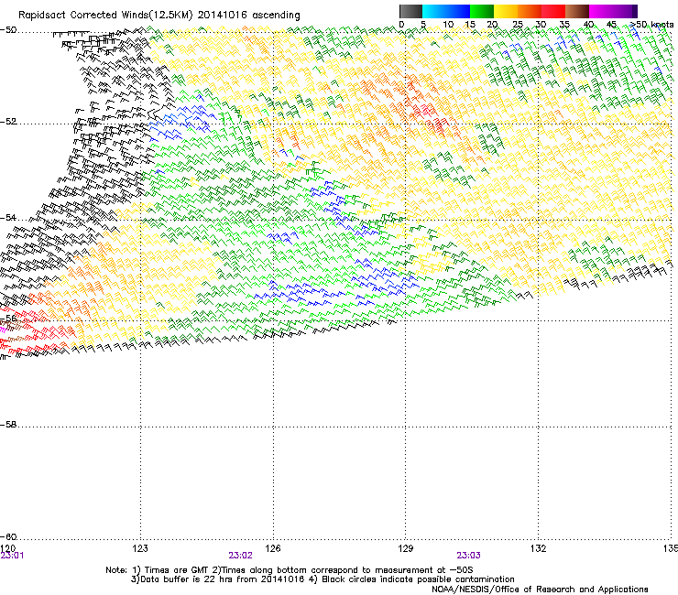Click the purple time label '23:01'
The image size is (678, 595).
point(12,556)
